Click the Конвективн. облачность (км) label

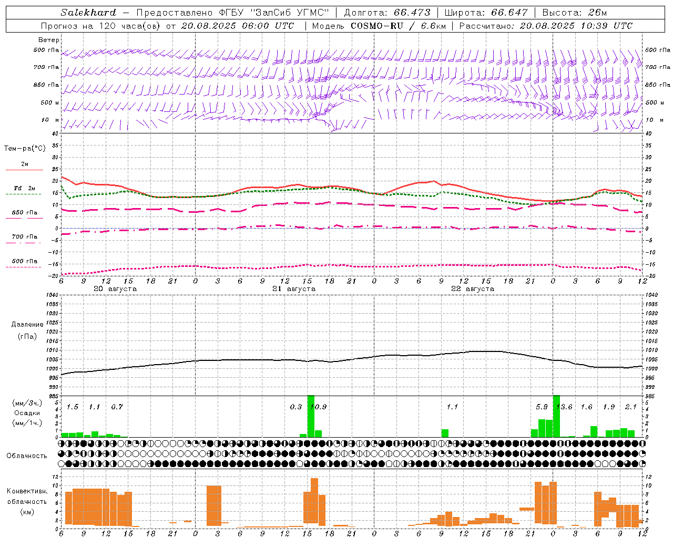pyautogui.click(x=27, y=501)
